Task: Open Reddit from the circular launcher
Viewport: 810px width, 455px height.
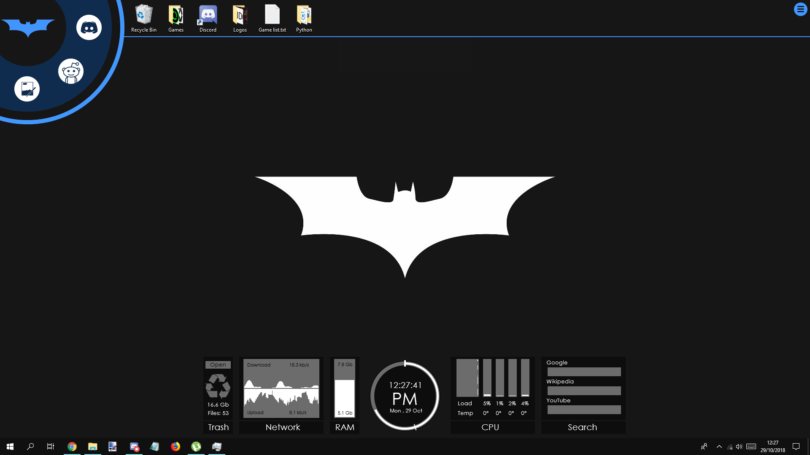Action: coord(70,71)
